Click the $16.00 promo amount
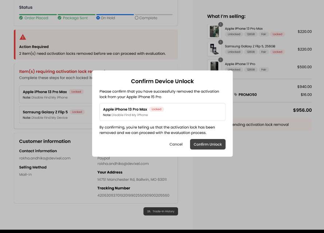Screen dimensions: 324x233 point(306,95)
